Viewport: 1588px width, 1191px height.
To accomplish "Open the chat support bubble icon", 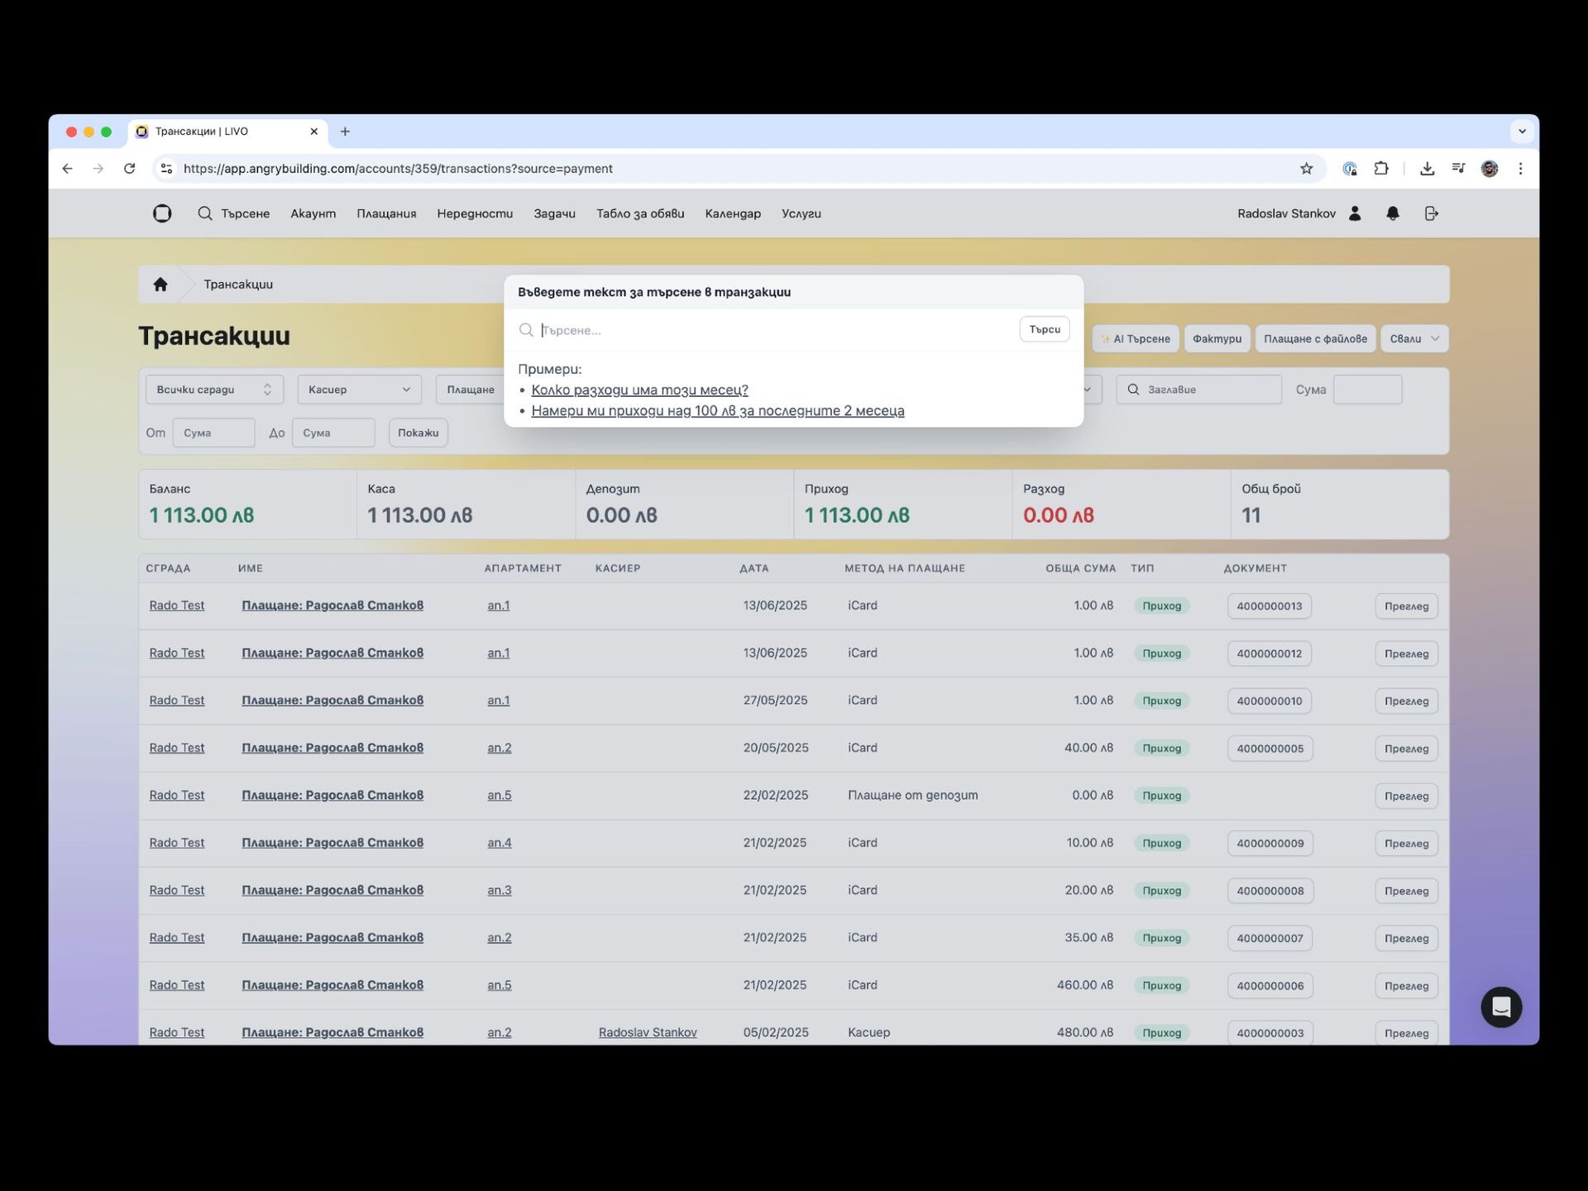I will point(1501,1007).
